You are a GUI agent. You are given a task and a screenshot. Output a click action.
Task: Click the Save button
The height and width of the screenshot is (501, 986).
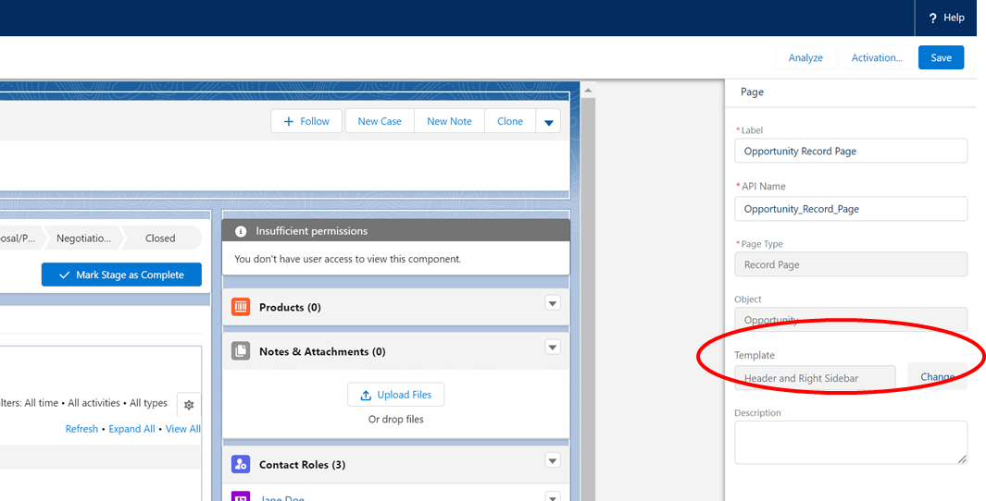(941, 57)
